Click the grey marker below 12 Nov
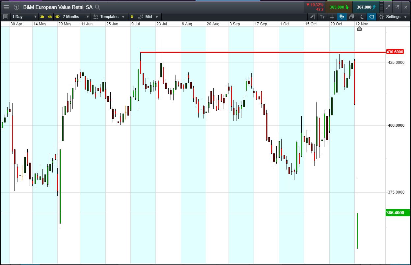 click(x=359, y=29)
